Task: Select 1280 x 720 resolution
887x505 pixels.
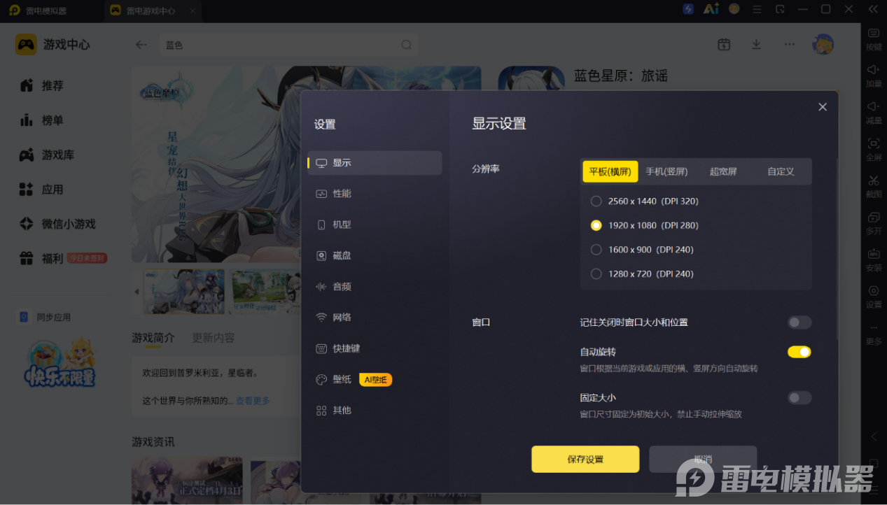Action: (x=642, y=274)
